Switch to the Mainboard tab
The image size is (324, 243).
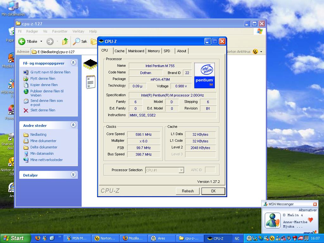pos(136,51)
